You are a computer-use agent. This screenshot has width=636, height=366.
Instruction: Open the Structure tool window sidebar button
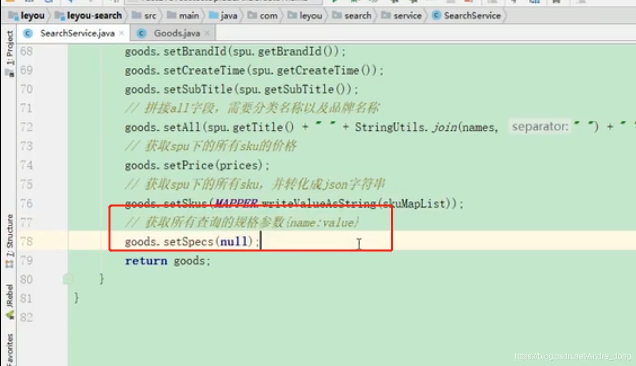[x=10, y=241]
